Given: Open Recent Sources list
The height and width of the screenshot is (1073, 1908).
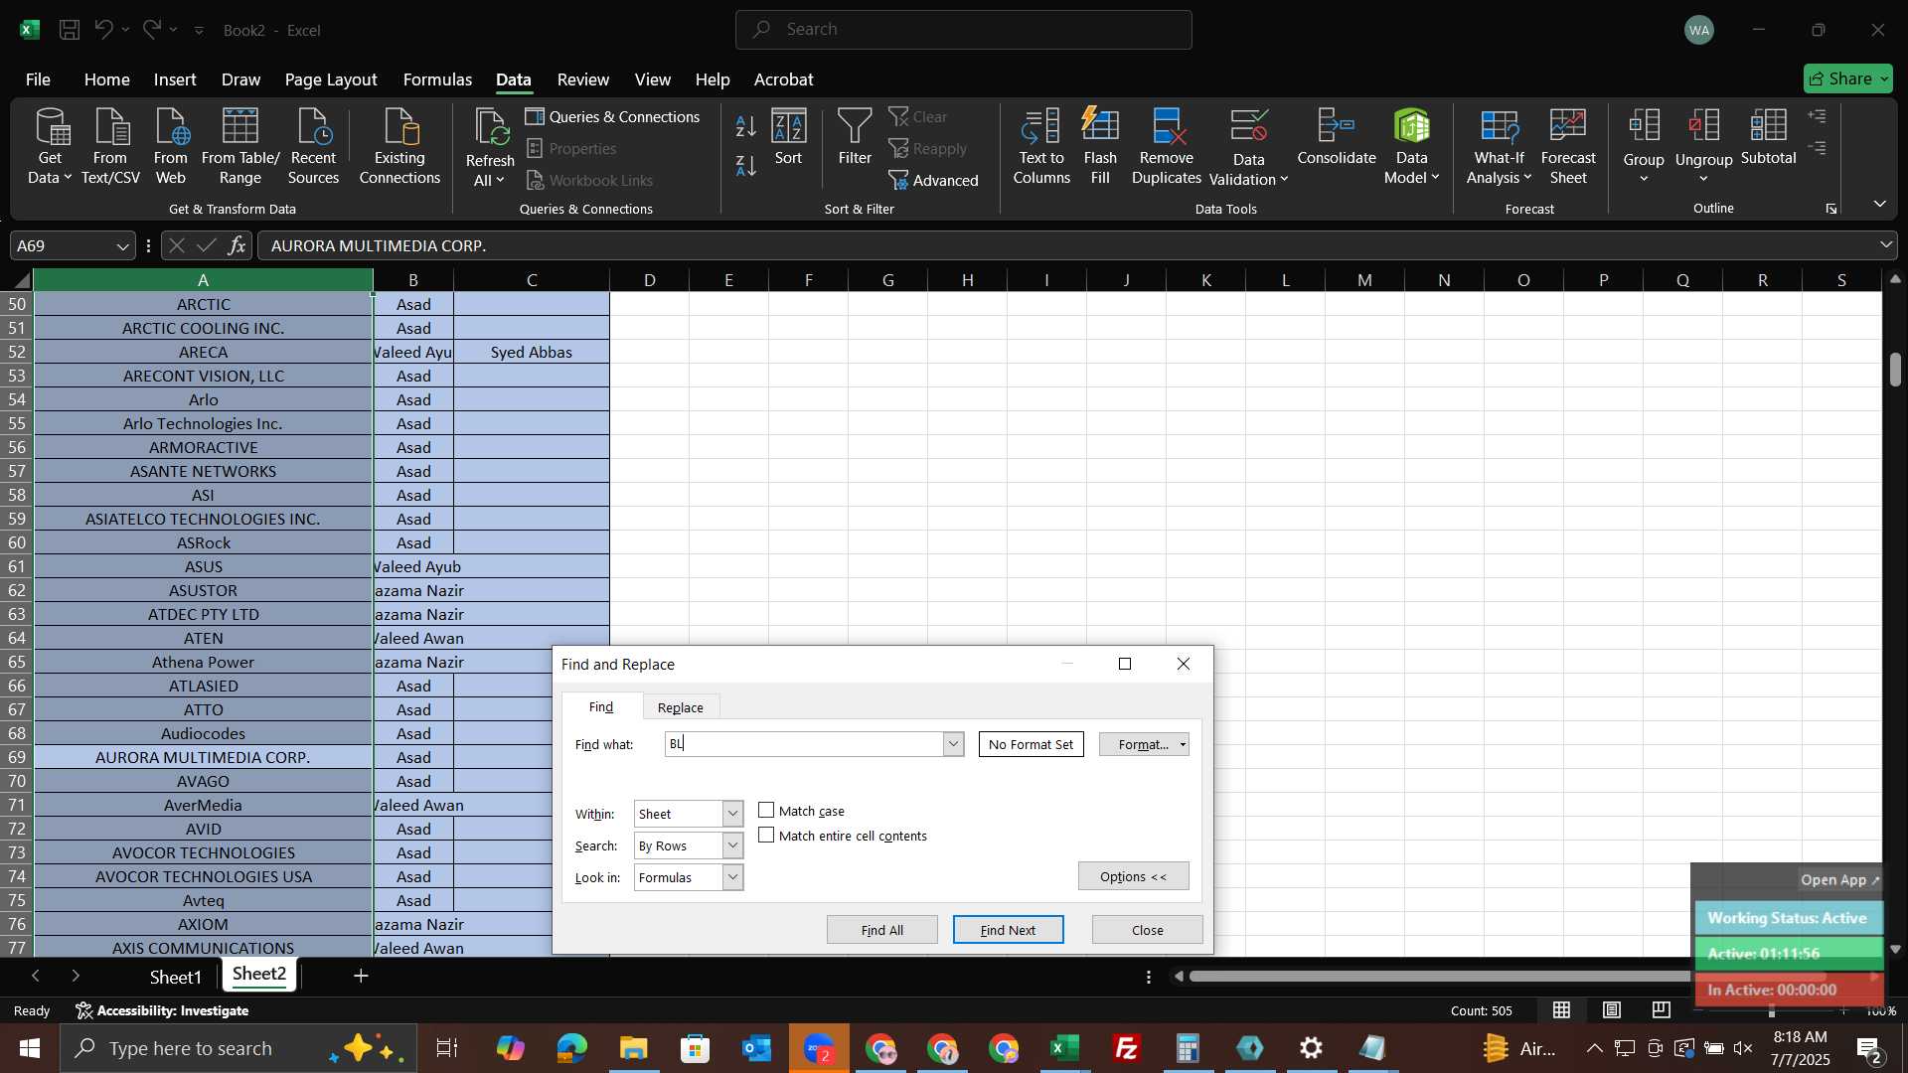Looking at the screenshot, I should tap(313, 147).
